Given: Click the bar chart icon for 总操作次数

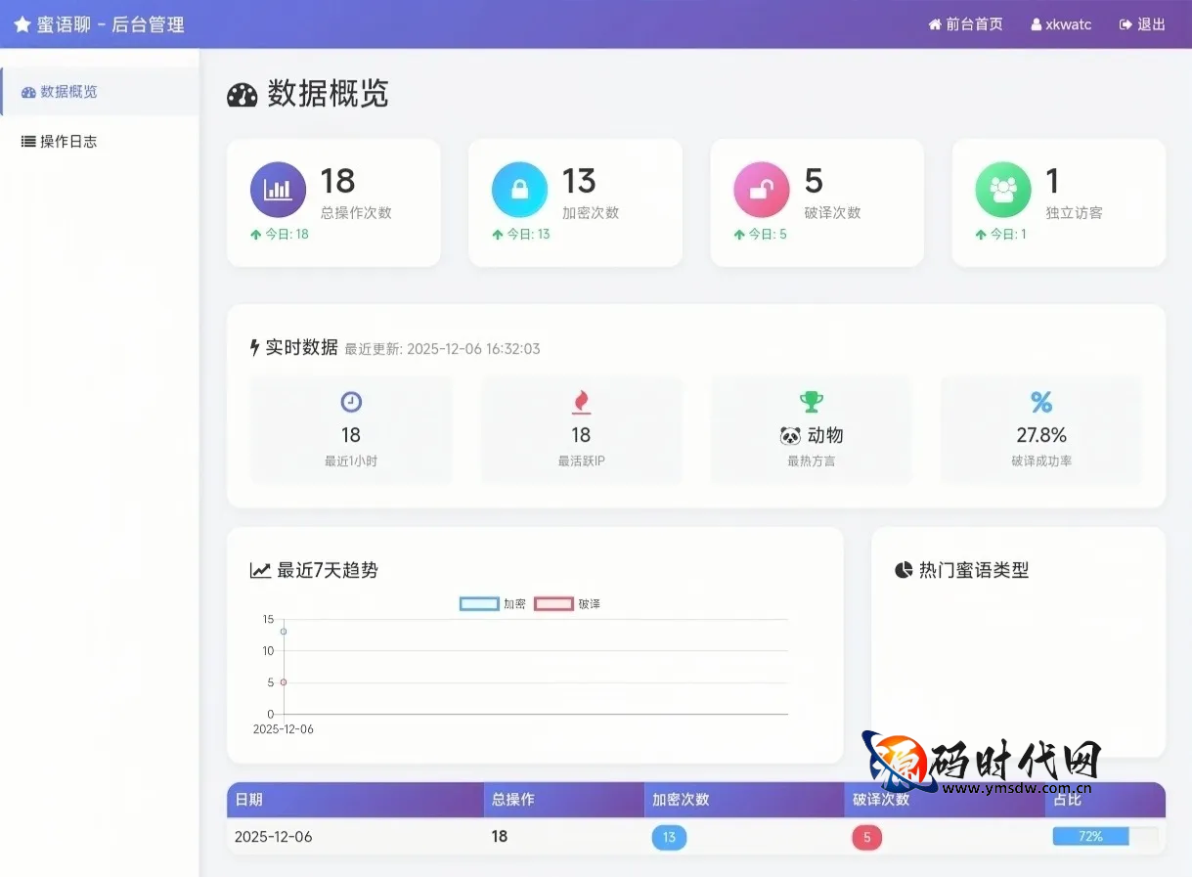Looking at the screenshot, I should tap(278, 190).
